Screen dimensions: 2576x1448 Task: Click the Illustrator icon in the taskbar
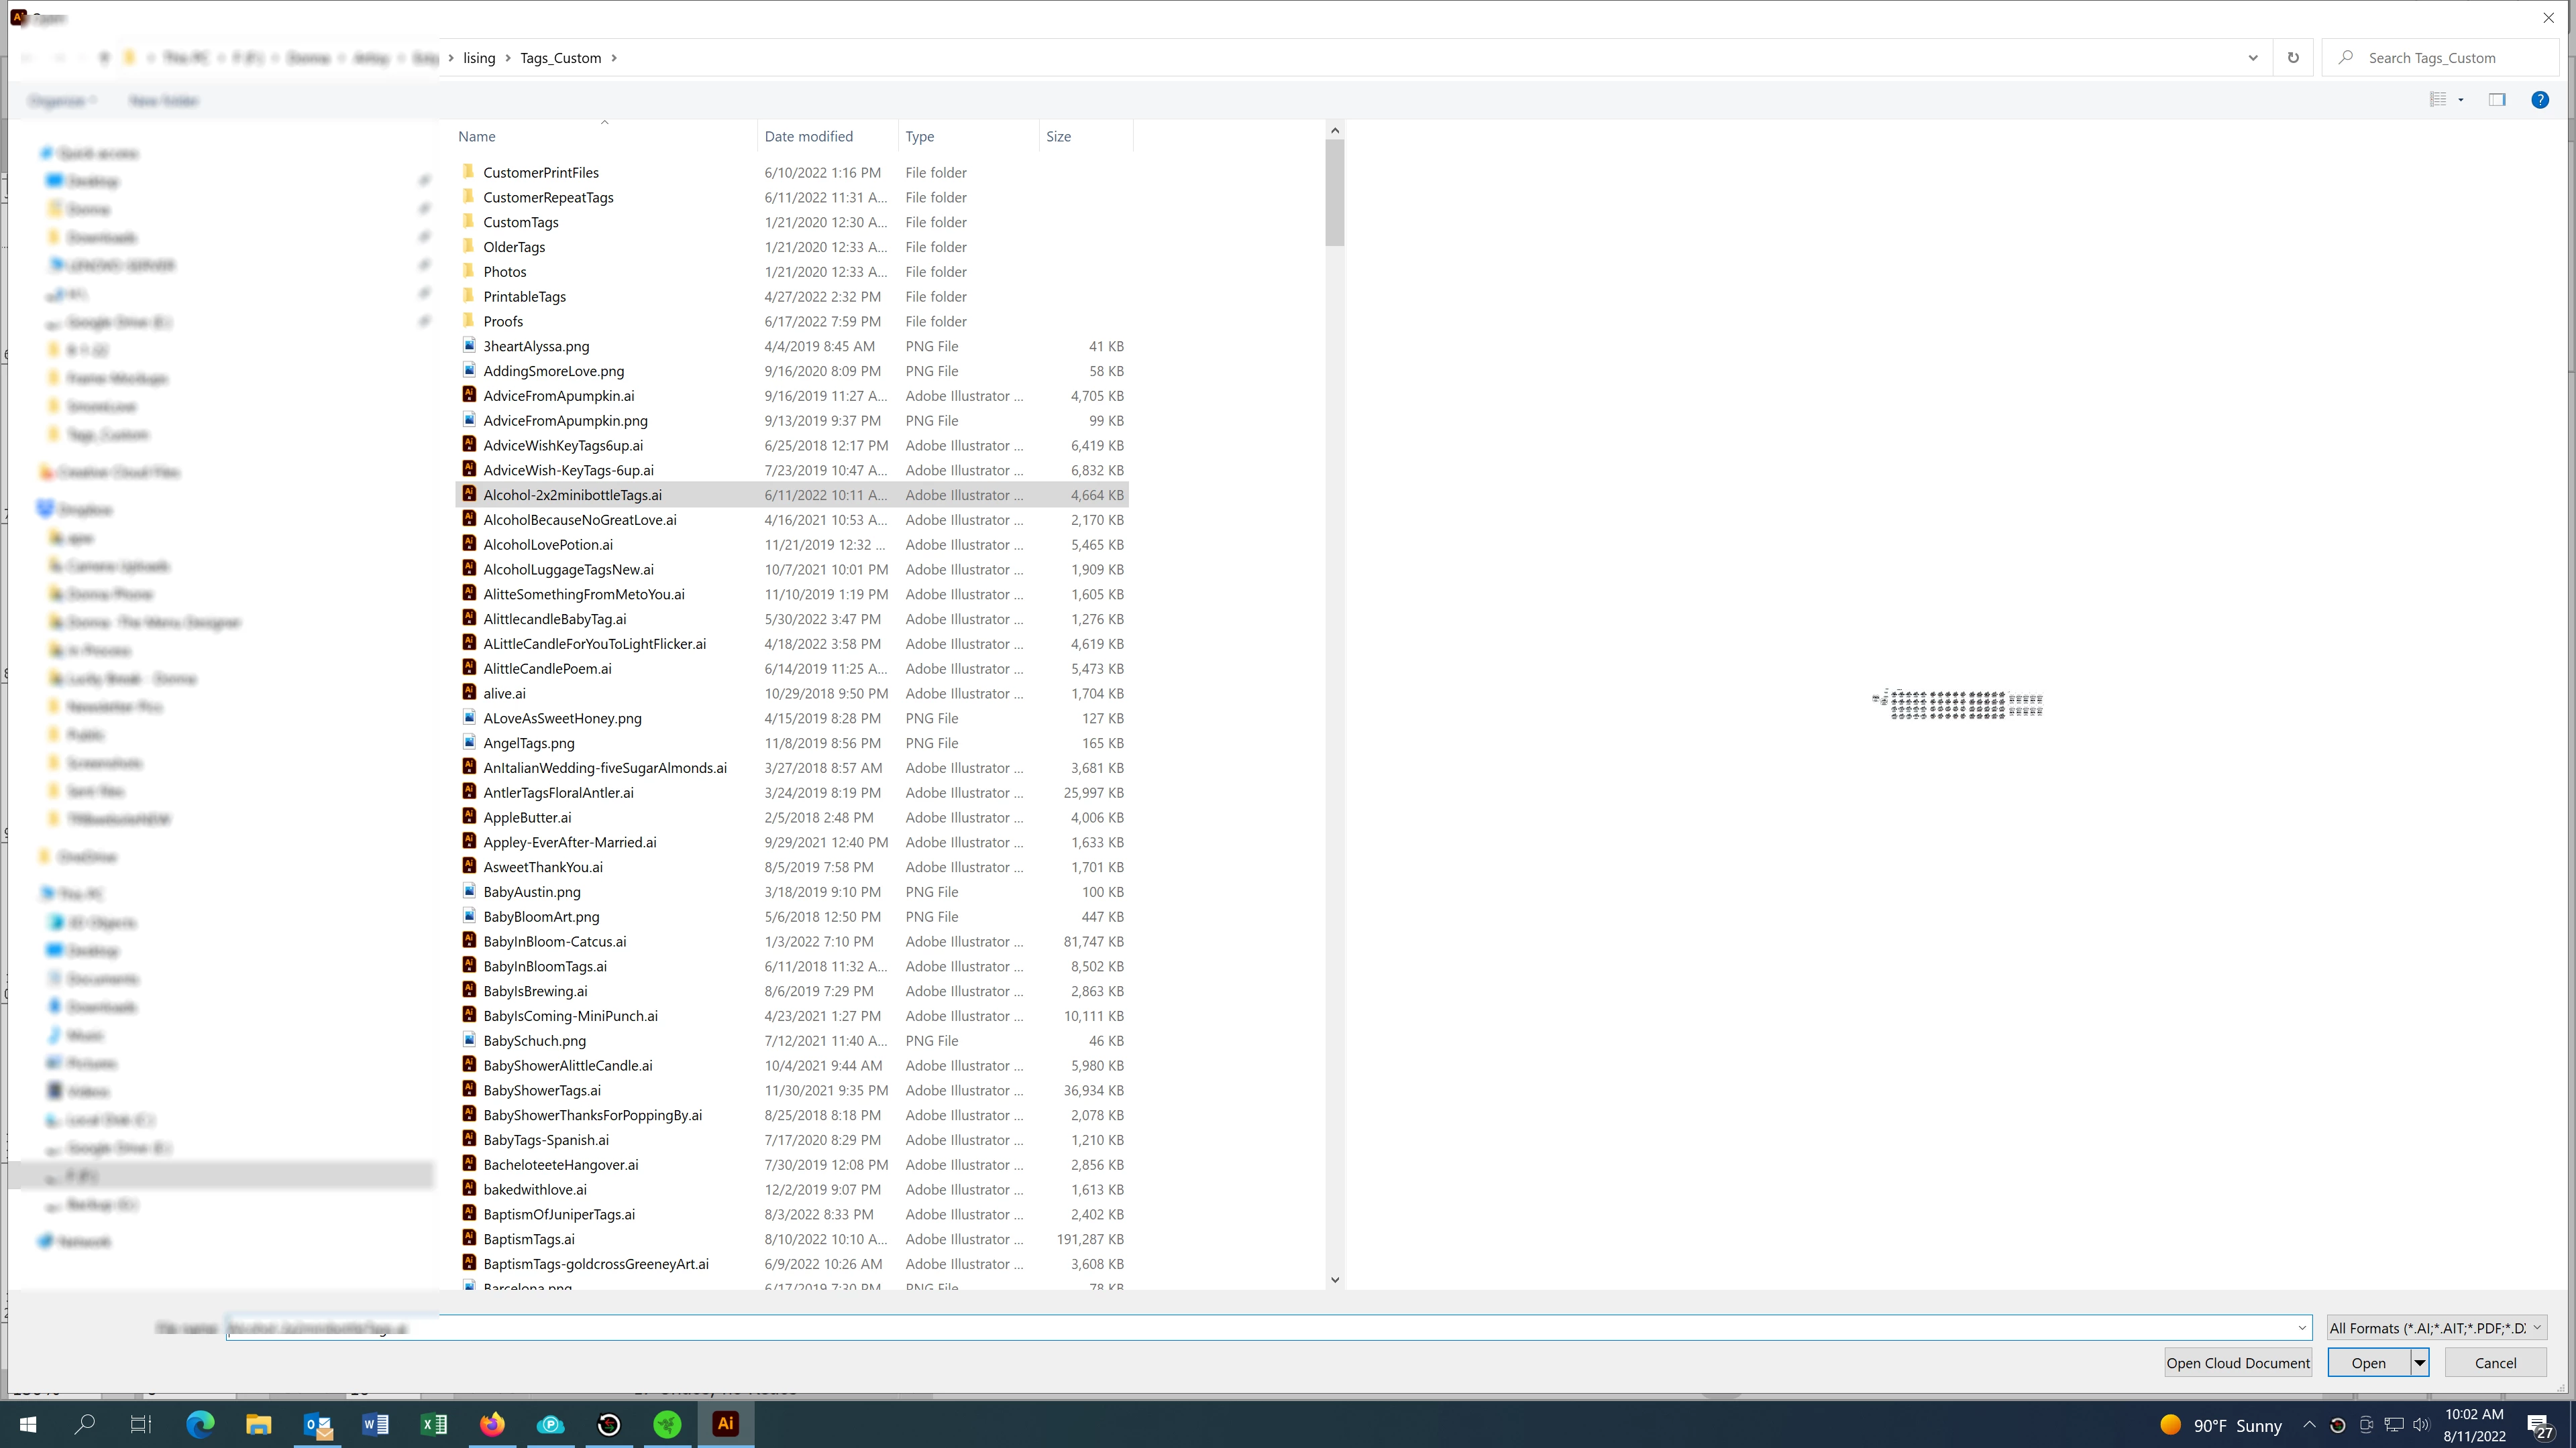click(726, 1424)
